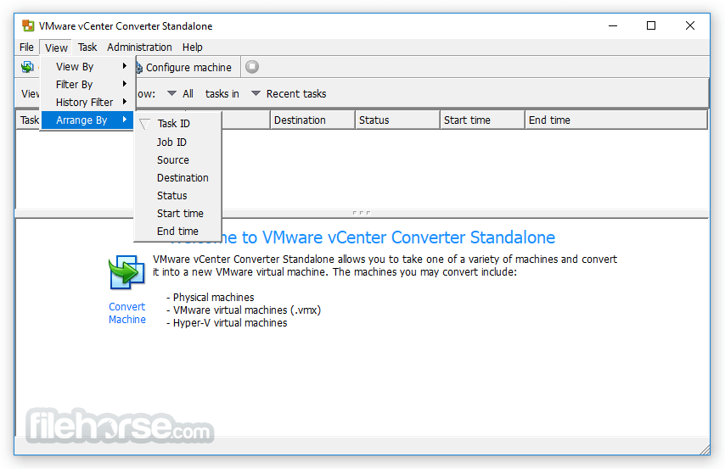
Task: Sort by the Status column header
Action: [397, 120]
